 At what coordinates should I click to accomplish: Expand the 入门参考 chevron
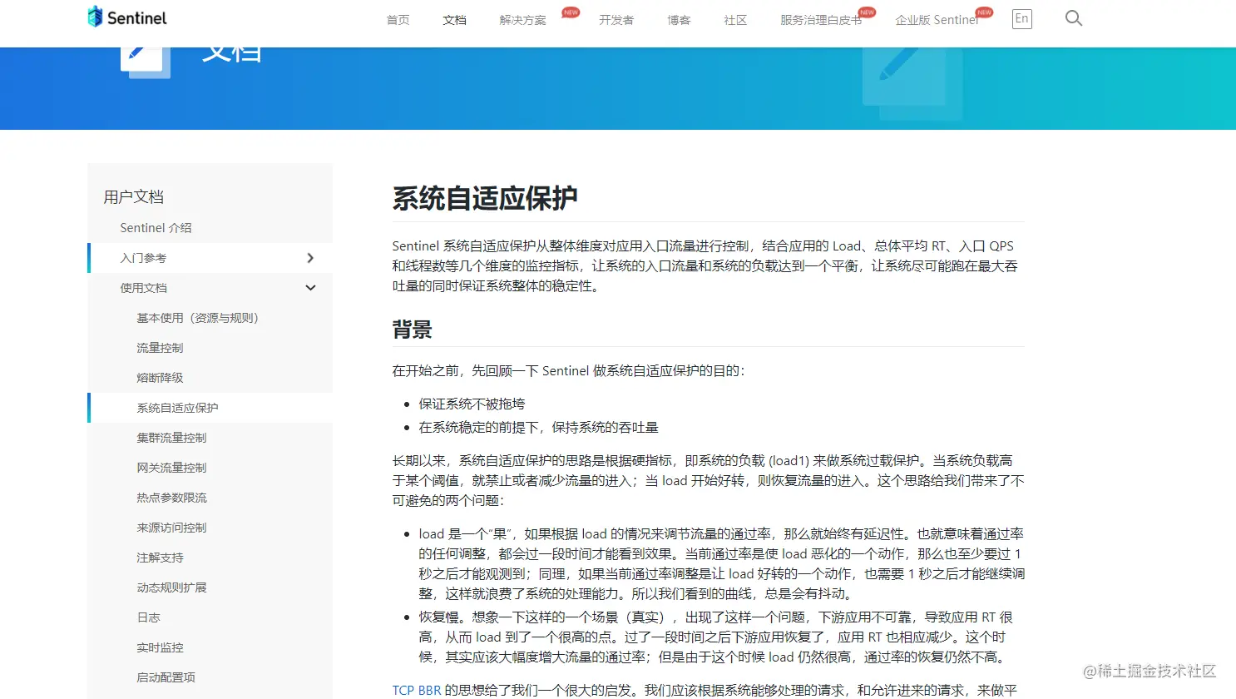tap(310, 258)
